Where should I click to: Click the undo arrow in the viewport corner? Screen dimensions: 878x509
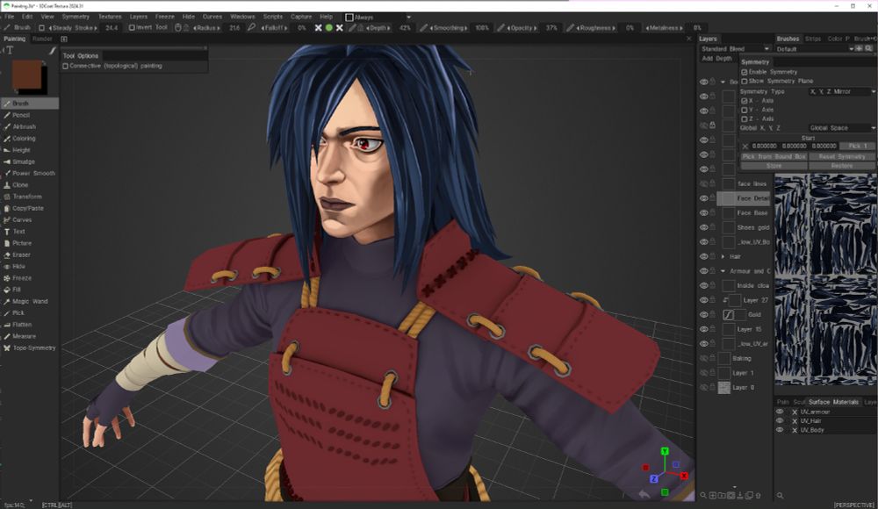click(x=644, y=494)
